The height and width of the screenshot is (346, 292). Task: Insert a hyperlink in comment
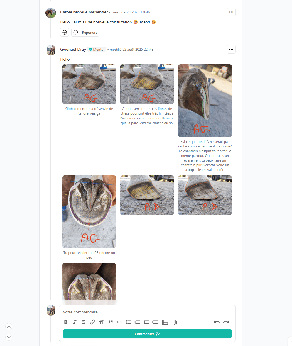[92, 322]
